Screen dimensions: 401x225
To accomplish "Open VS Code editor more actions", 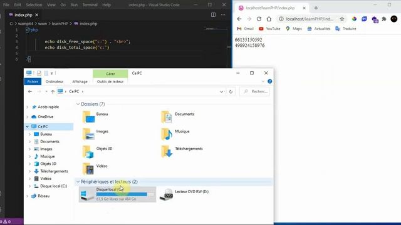I will (223, 15).
